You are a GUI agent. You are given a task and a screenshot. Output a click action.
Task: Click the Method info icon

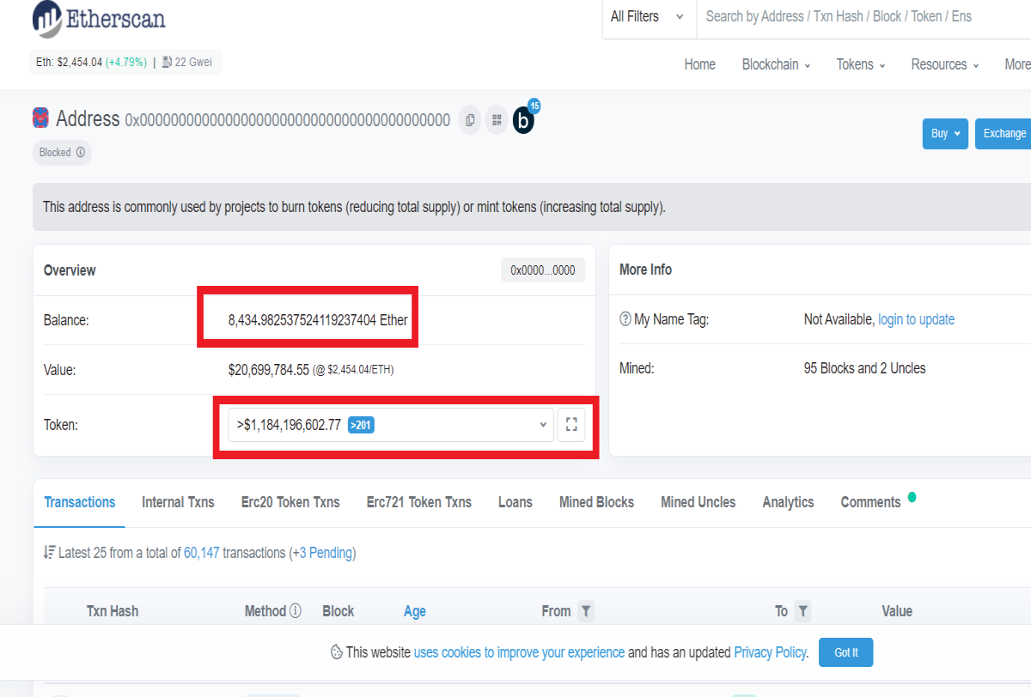[296, 611]
